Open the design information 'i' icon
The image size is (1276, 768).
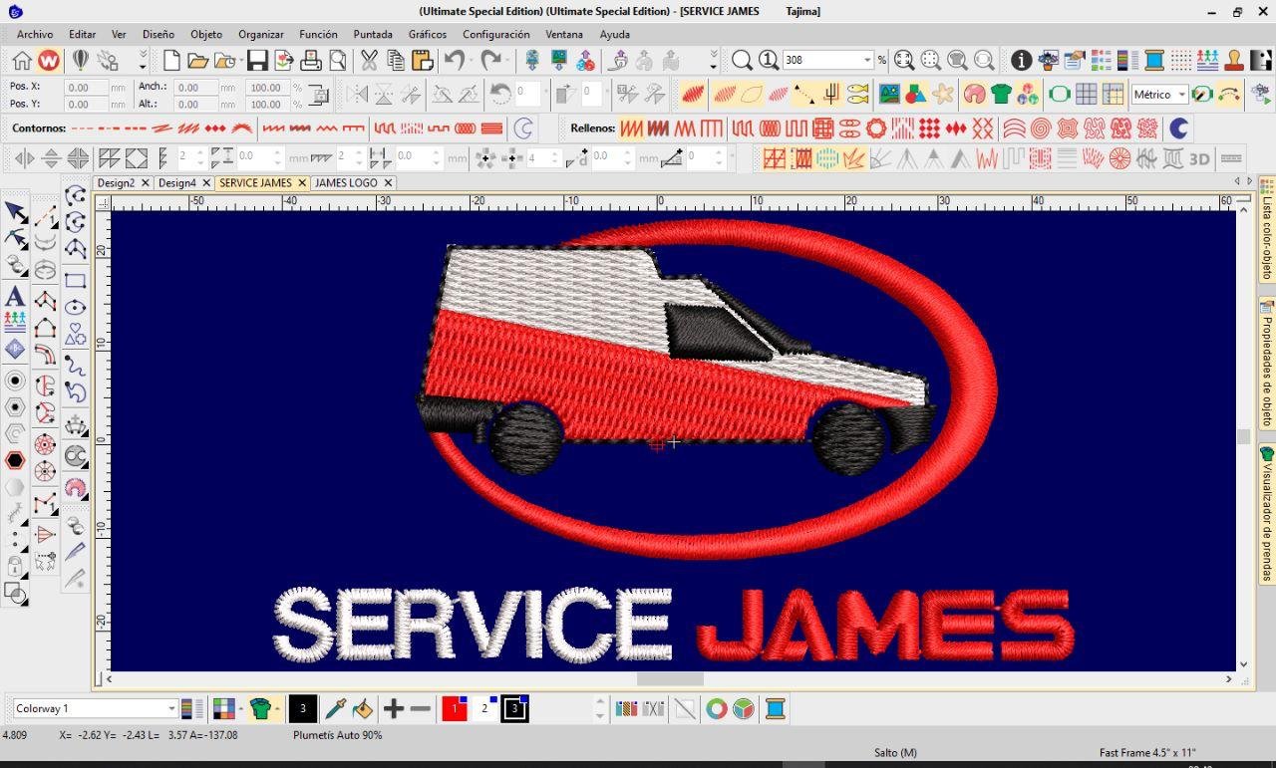point(1021,61)
